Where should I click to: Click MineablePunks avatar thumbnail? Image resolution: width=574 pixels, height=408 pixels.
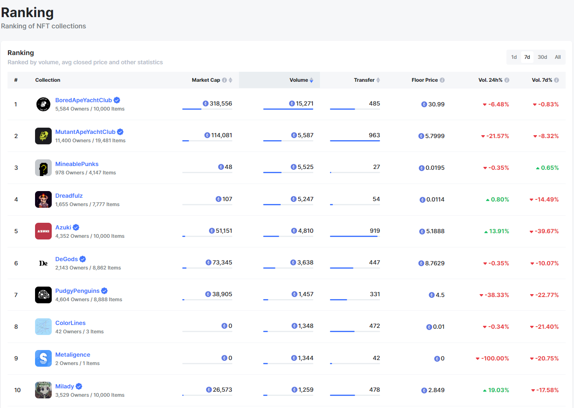coord(43,168)
